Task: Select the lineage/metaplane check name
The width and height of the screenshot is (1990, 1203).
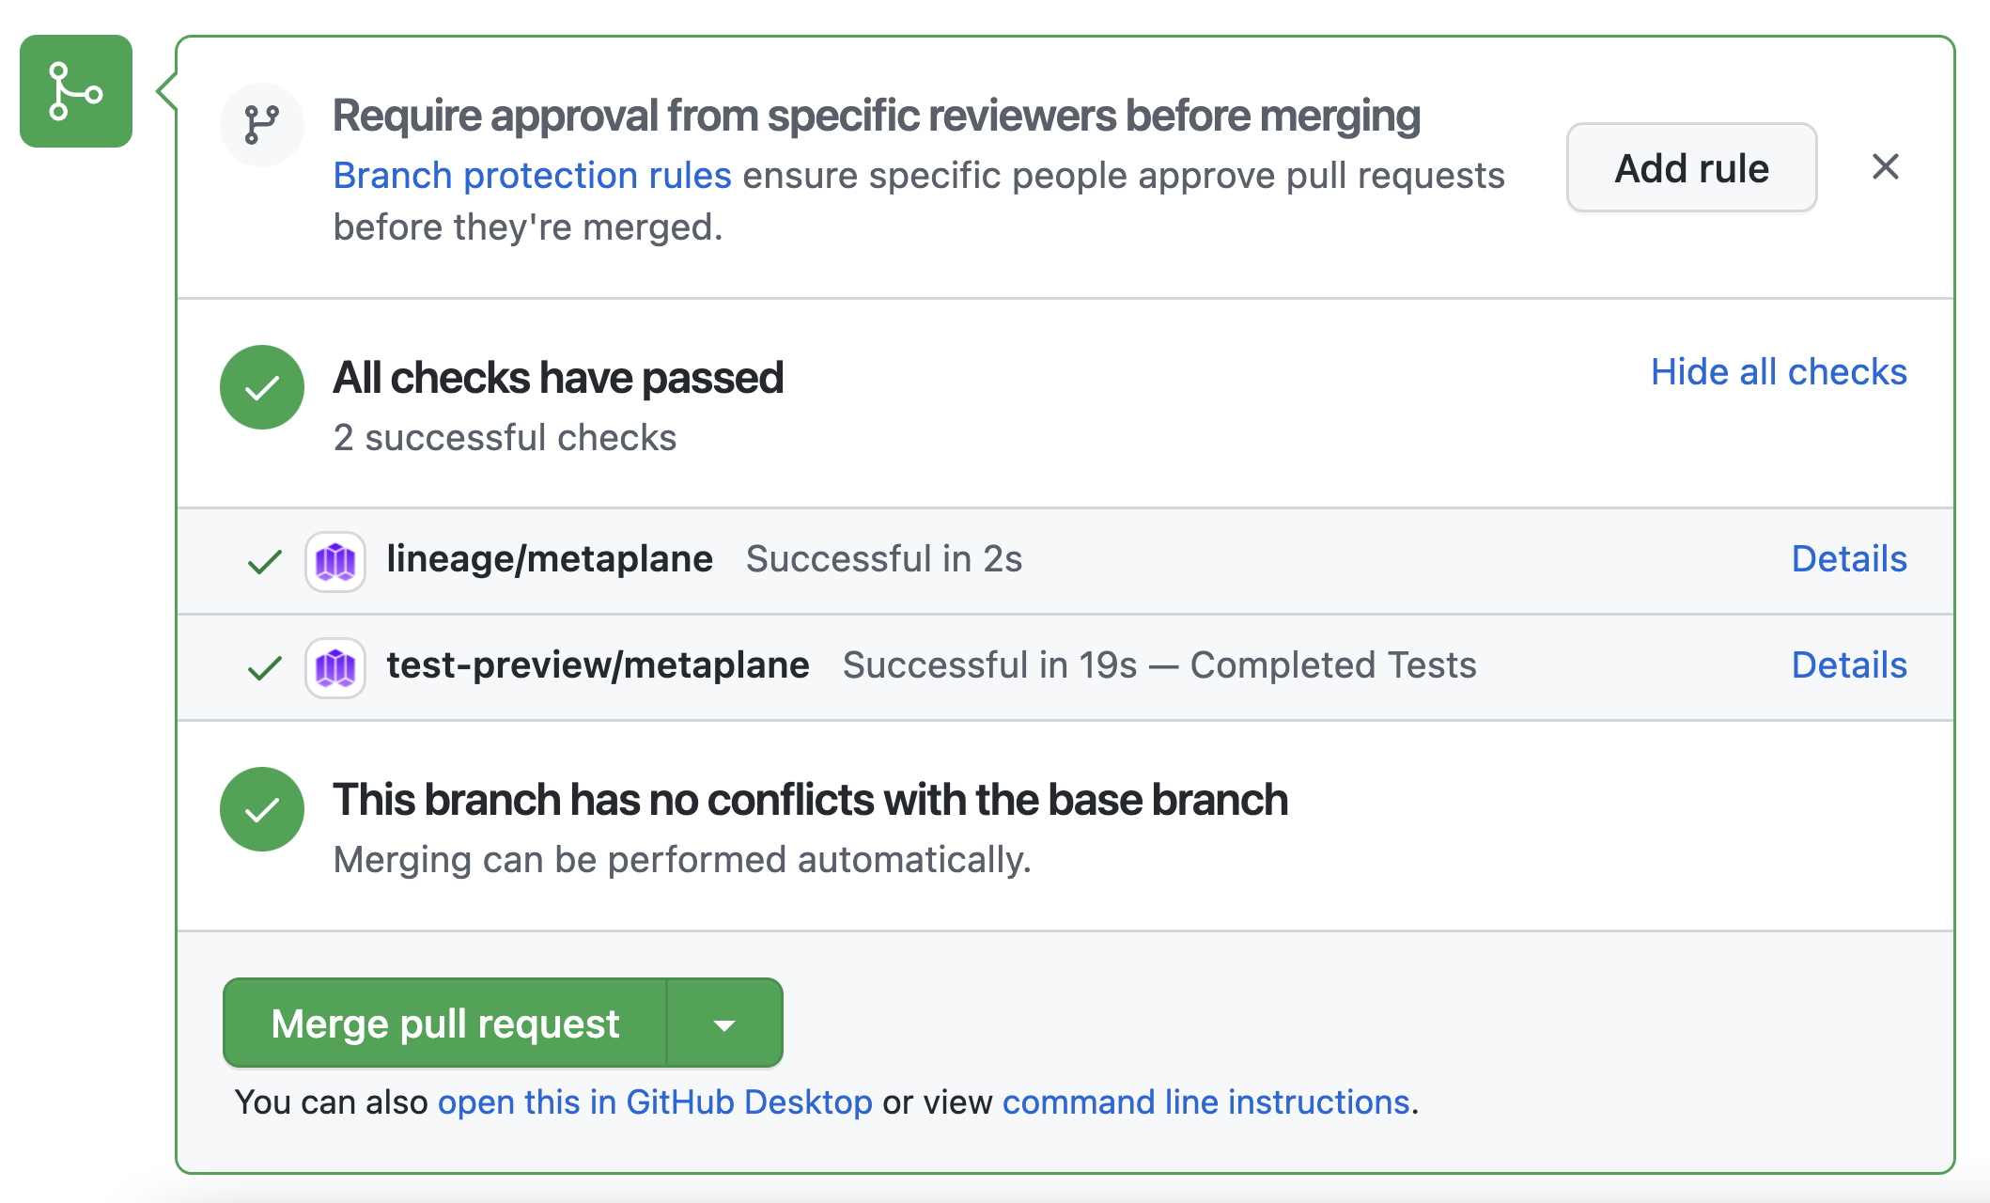Action: click(x=550, y=559)
